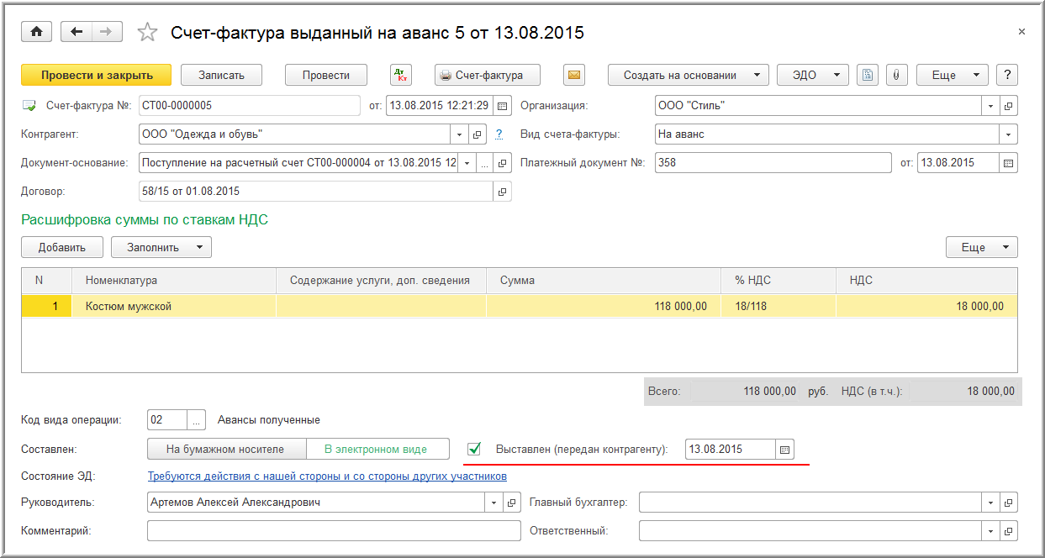Open the Организация dropdown arrow

[990, 106]
